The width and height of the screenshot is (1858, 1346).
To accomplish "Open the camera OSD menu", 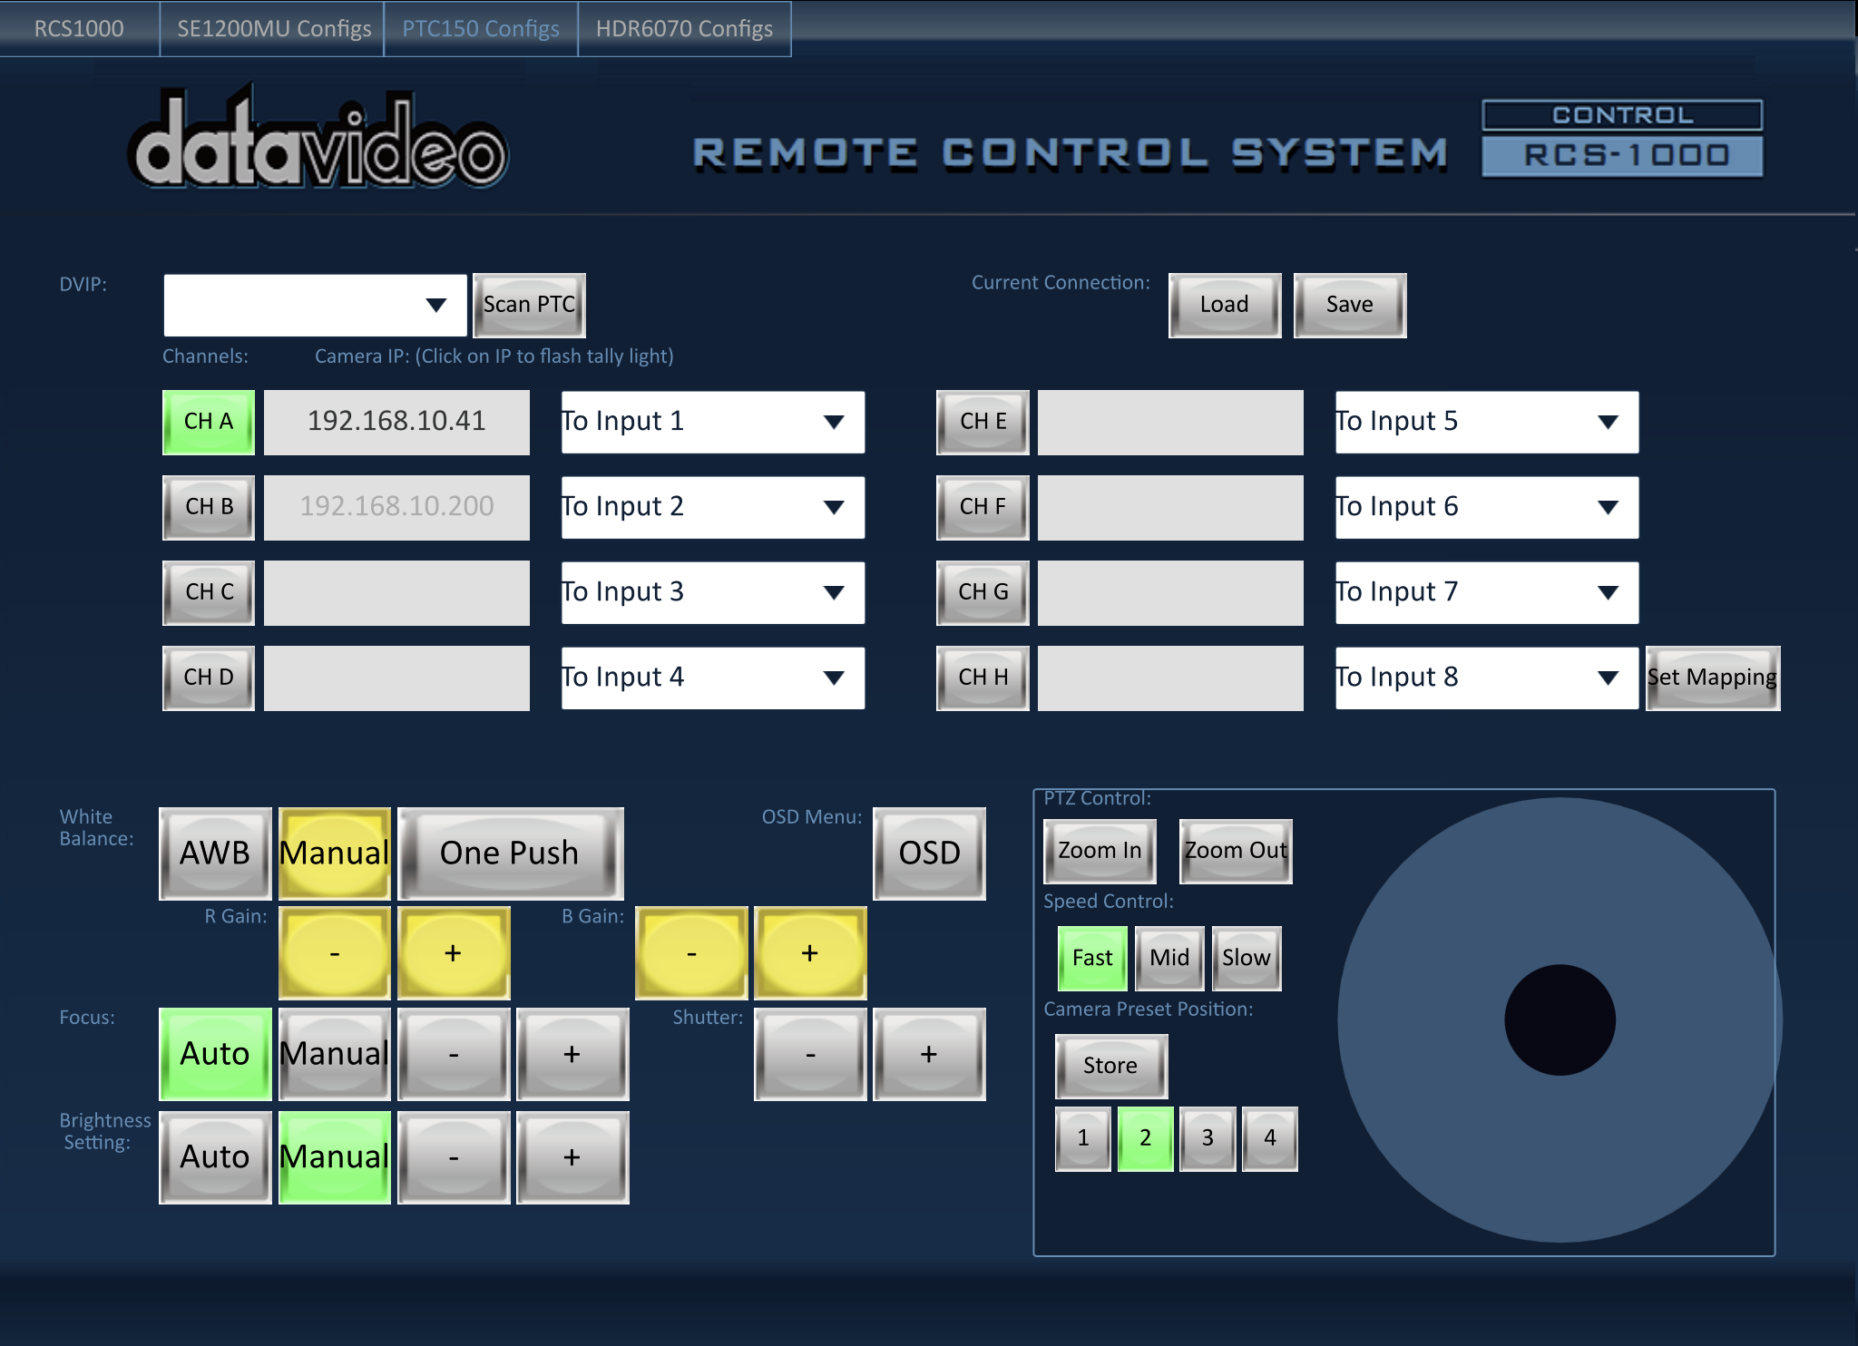I will click(x=929, y=853).
